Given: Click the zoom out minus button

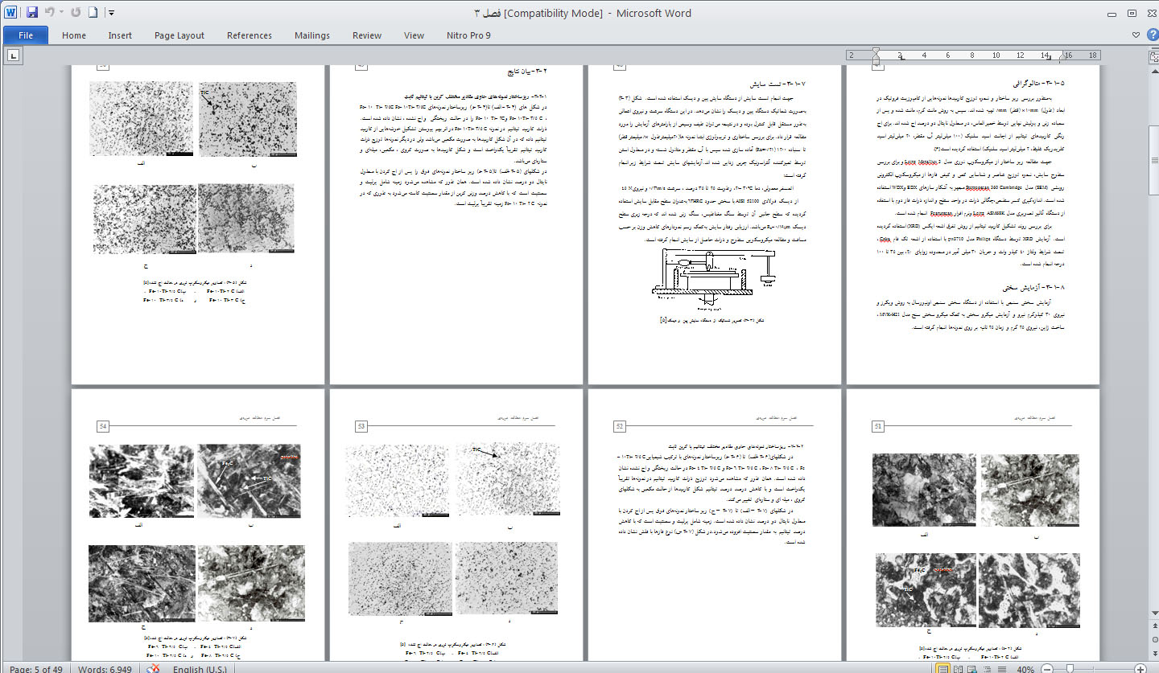Looking at the screenshot, I should (1046, 668).
